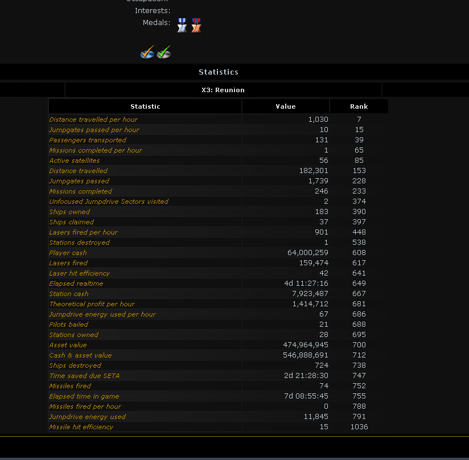
Task: Click the value 546,888,691
Action: [306, 355]
